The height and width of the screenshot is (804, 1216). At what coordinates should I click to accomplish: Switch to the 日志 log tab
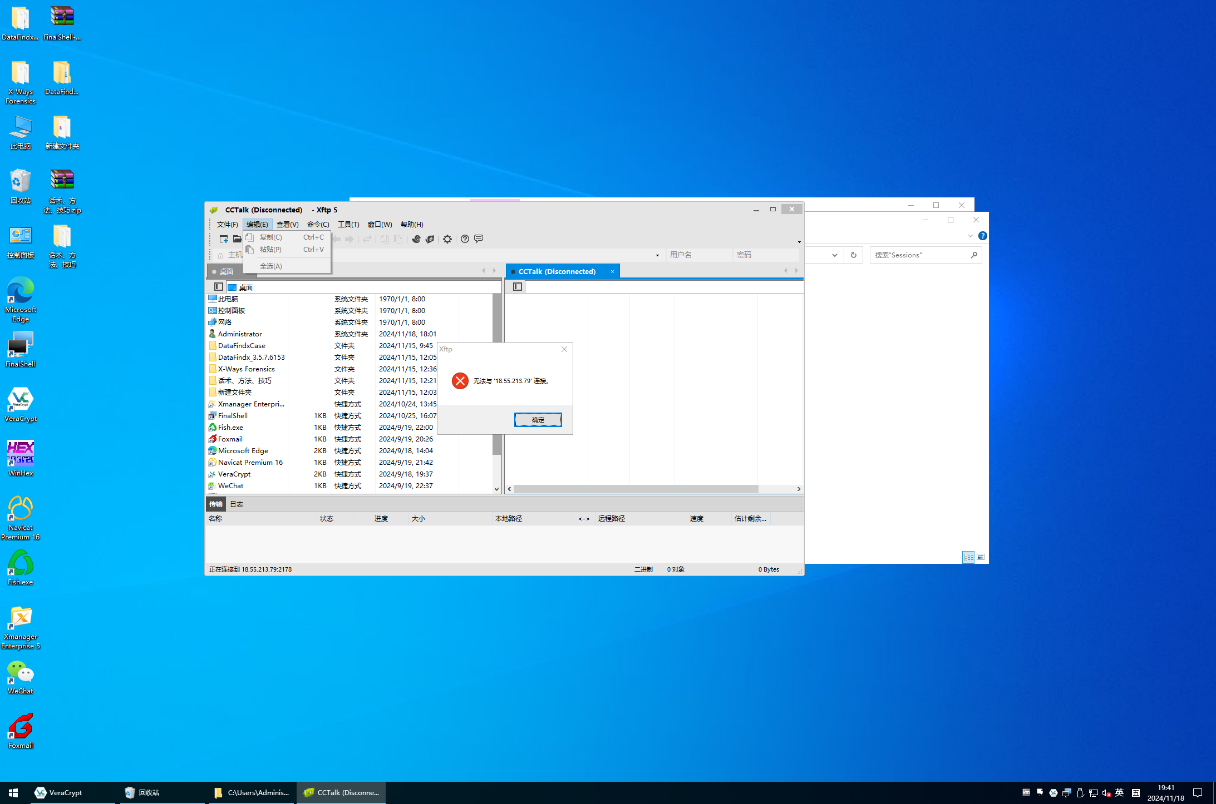(x=237, y=504)
